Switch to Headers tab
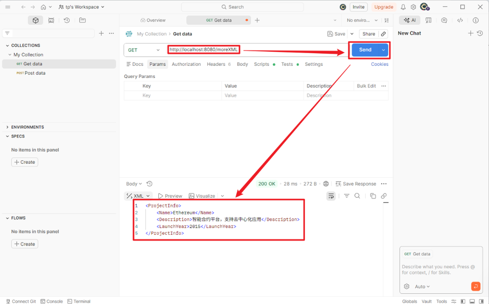The image size is (489, 304). point(219,64)
